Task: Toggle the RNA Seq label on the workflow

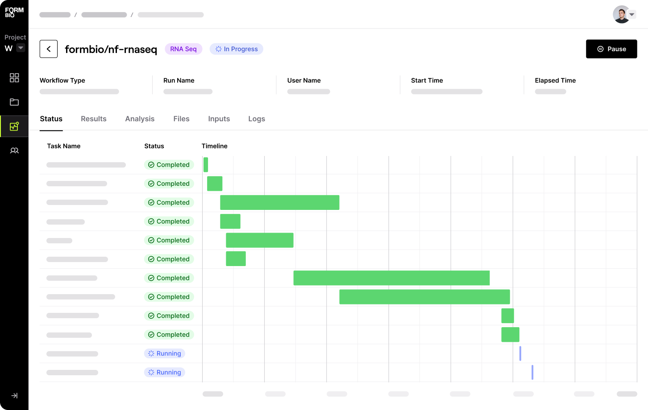Action: click(x=183, y=49)
